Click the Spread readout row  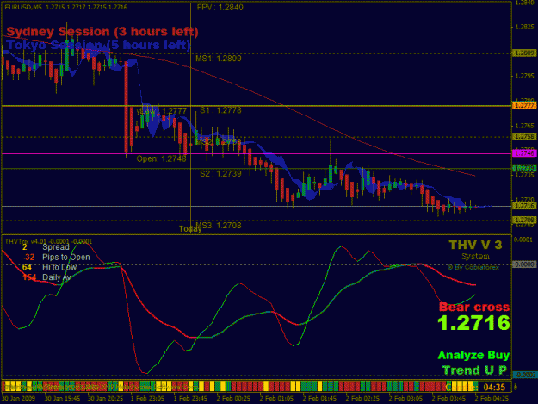click(46, 247)
